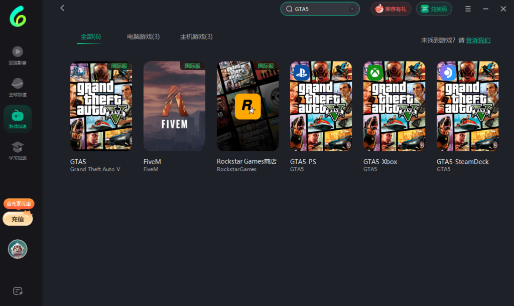Switch to the 电脑游戏(3) tab
The width and height of the screenshot is (514, 306).
[143, 37]
